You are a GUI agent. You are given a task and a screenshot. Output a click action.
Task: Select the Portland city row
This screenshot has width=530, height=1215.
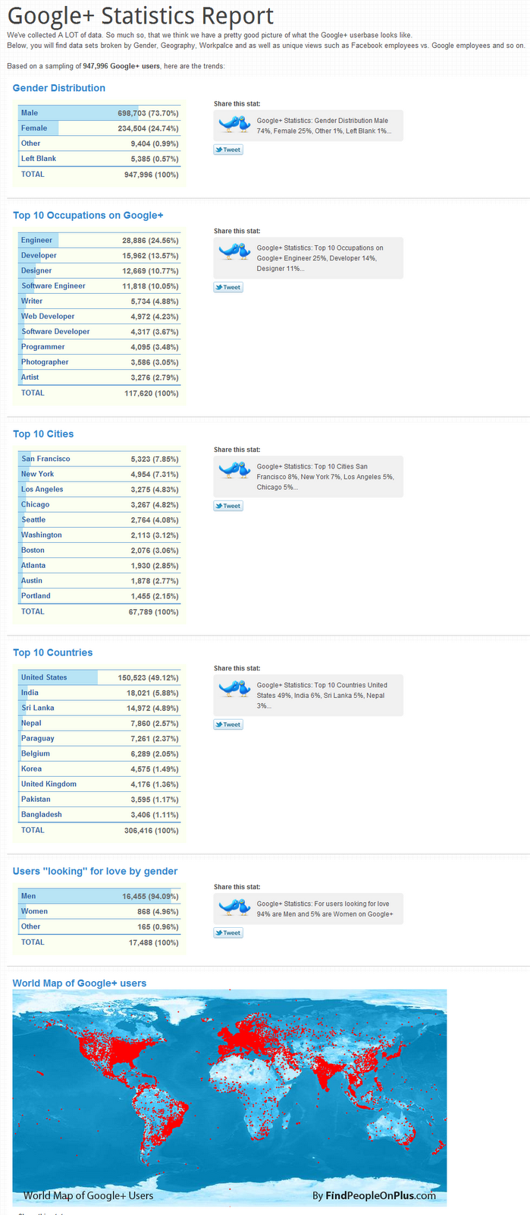(x=99, y=596)
